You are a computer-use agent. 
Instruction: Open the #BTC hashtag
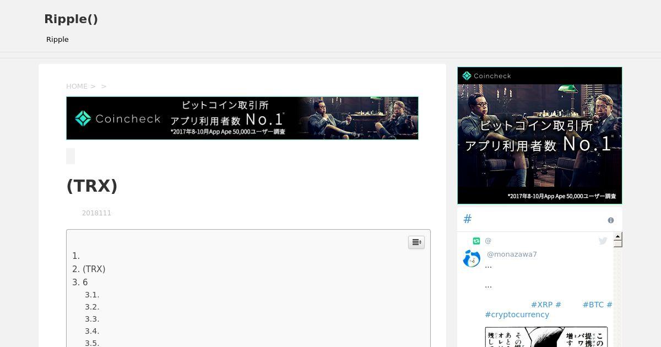click(x=593, y=305)
